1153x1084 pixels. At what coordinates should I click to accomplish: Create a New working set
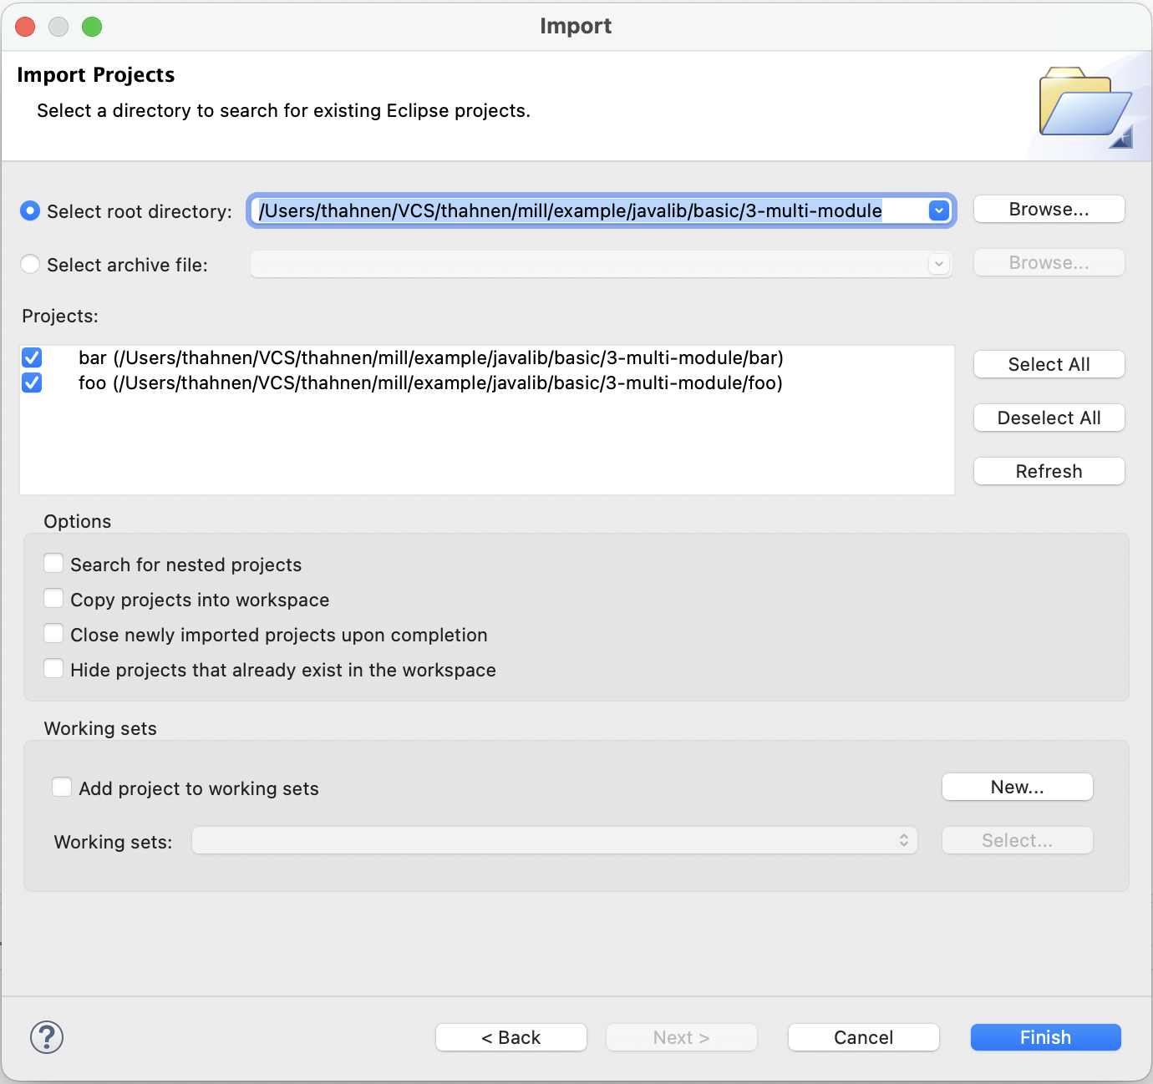coord(1017,787)
